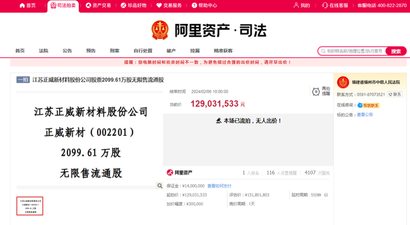
Task: Open the 资产交易 tab
Action: tap(98, 5)
